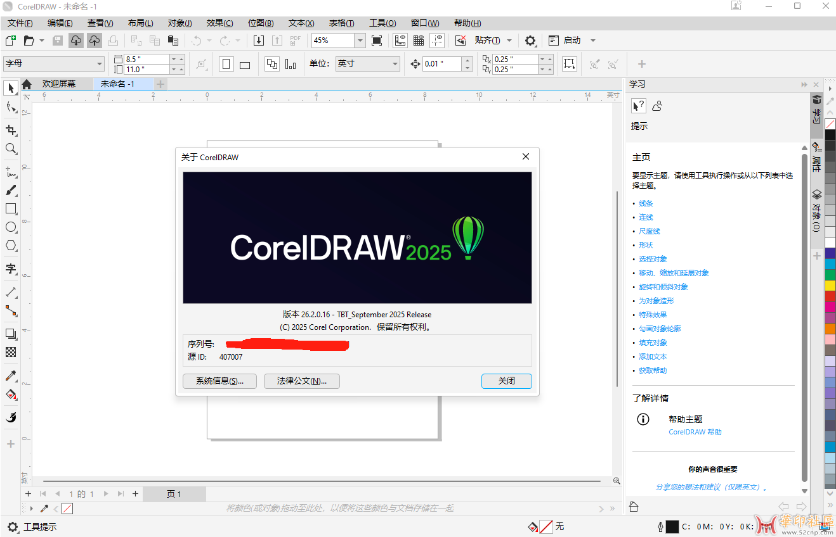Select the Transparency checkerboard tool

[x=11, y=352]
